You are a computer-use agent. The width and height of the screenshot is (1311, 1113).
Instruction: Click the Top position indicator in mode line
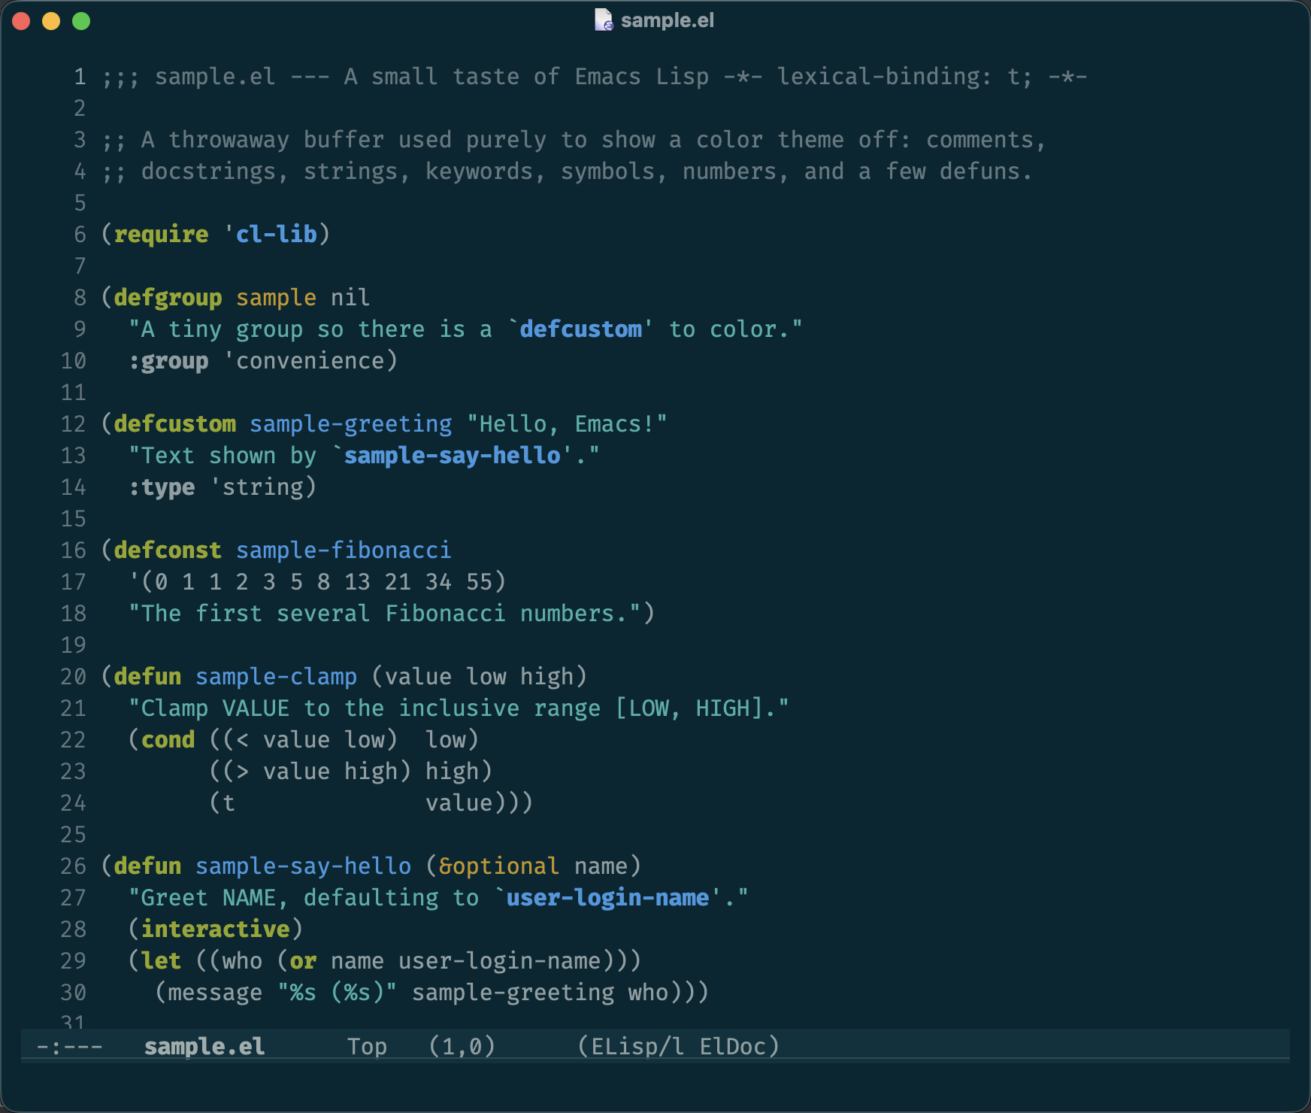tap(367, 1046)
